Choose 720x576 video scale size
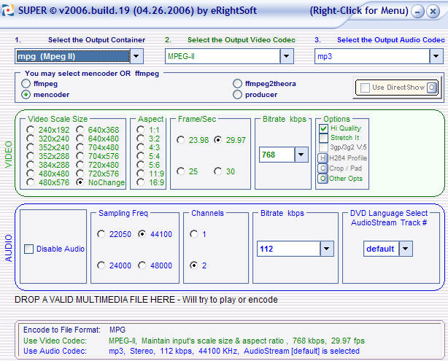The image size is (448, 361). (x=80, y=174)
